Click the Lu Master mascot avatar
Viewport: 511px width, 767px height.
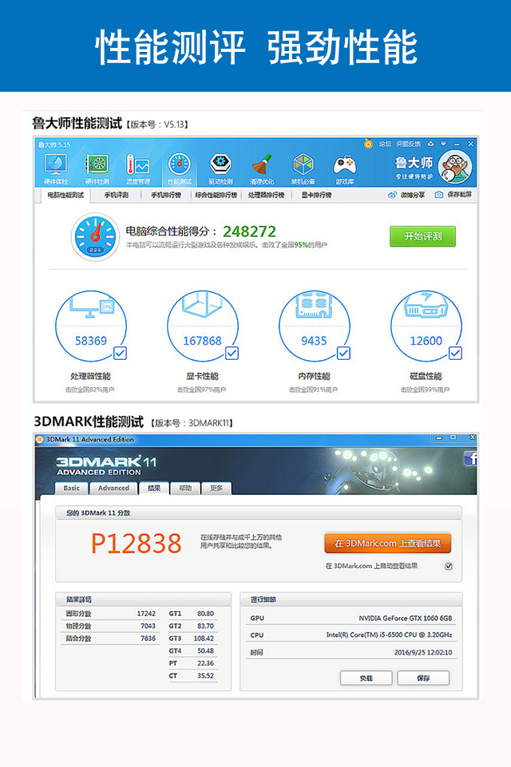(455, 168)
